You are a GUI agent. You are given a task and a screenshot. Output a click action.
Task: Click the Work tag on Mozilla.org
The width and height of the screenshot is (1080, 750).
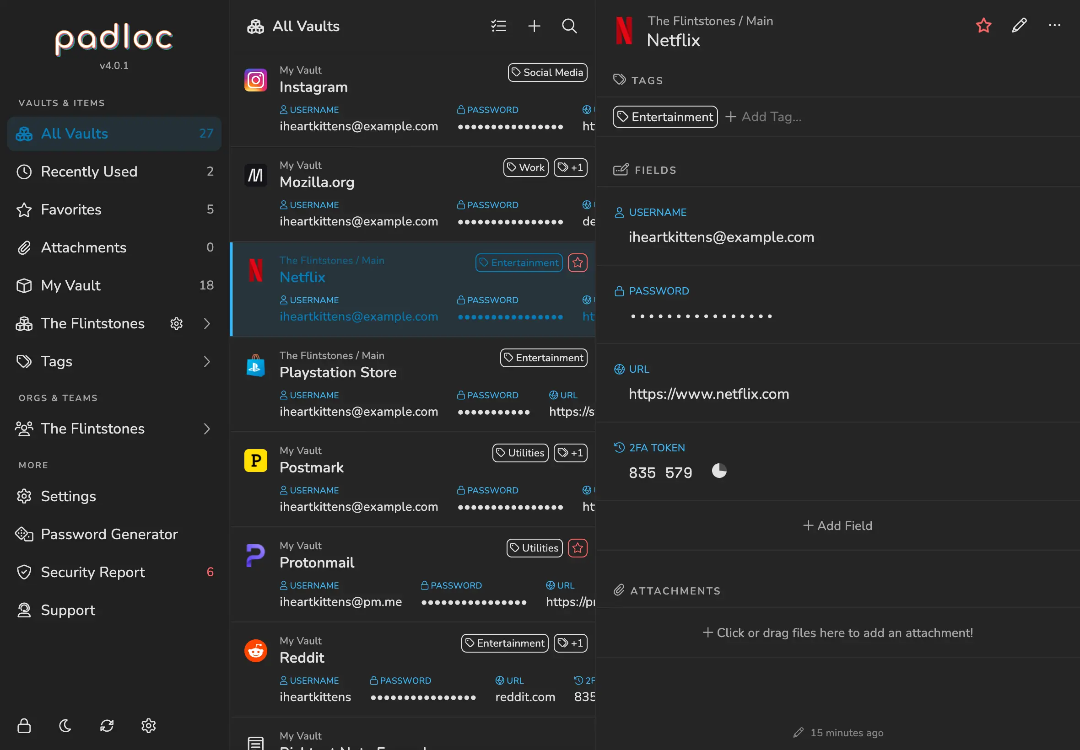tap(526, 168)
